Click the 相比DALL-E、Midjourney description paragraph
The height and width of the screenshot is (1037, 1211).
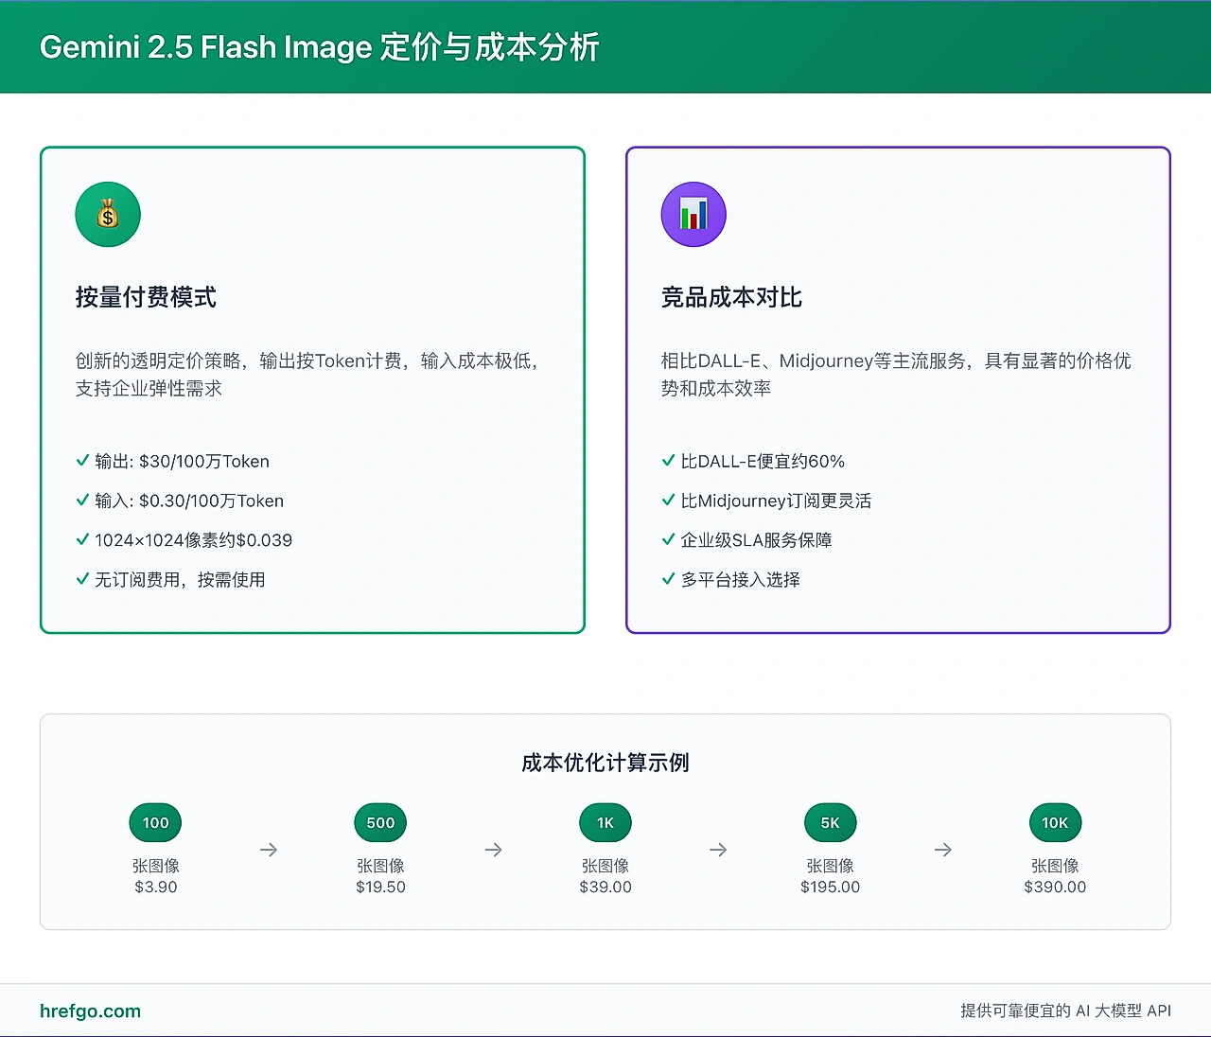tap(896, 375)
